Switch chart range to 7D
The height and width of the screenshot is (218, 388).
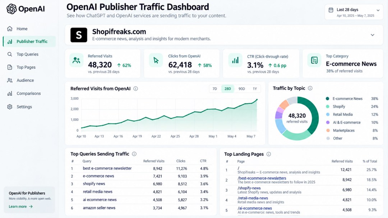215,89
